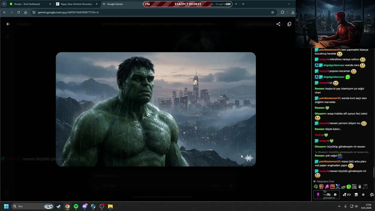The image size is (375, 211).
Task: Open OBS Studio from the taskbar
Action: (102, 206)
